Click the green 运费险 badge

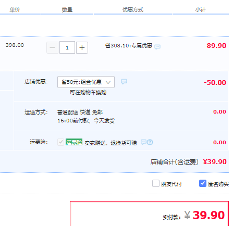(74, 142)
